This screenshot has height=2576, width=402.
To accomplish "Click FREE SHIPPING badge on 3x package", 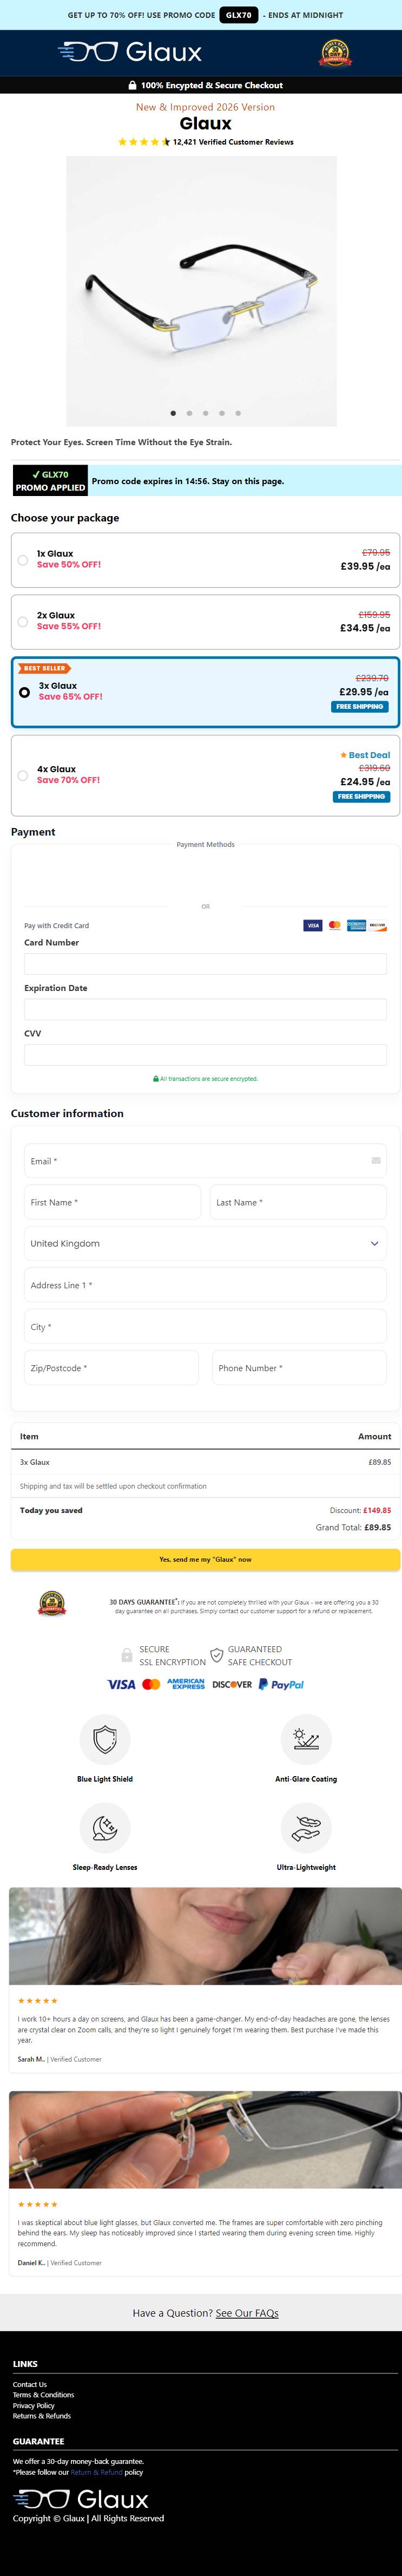I will click(x=360, y=707).
